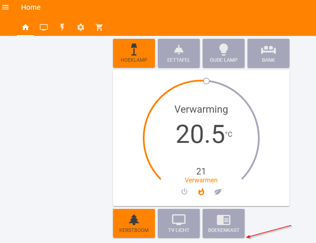The width and height of the screenshot is (316, 243).
Task: Click the Verwarming thermostat title
Action: 201,109
